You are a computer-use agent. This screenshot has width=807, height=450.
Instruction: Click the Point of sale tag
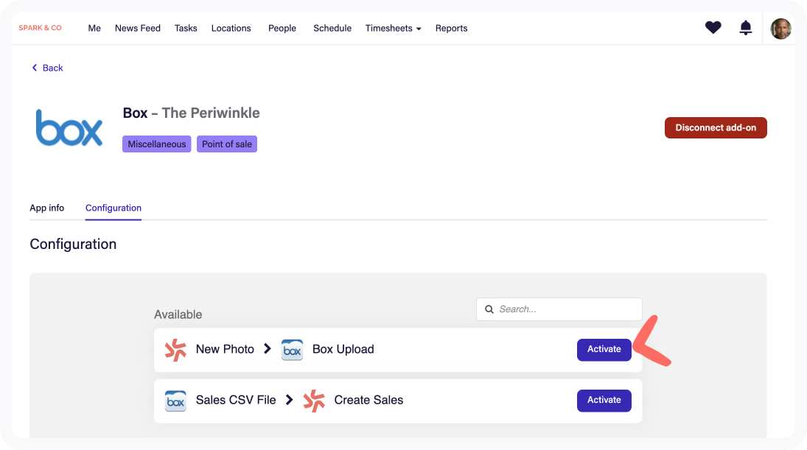pos(226,144)
